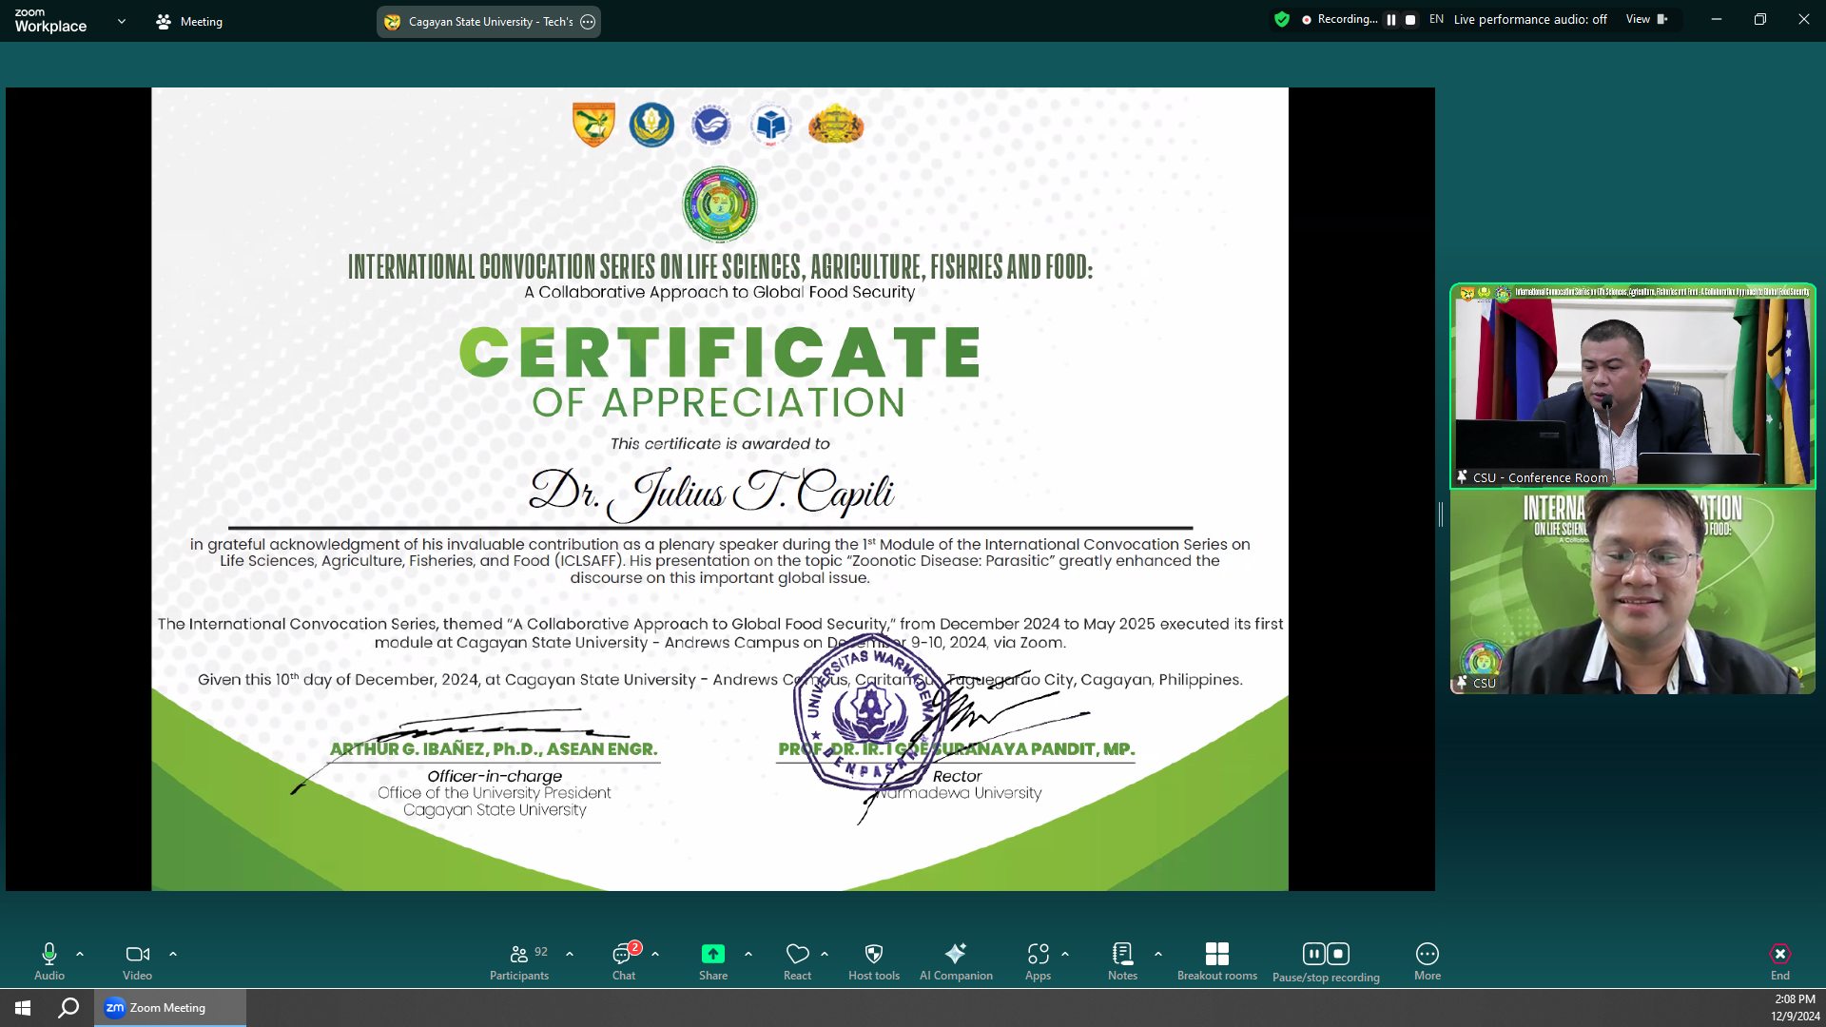The height and width of the screenshot is (1027, 1826).
Task: Expand video options arrow next to Video
Action: coord(173,954)
